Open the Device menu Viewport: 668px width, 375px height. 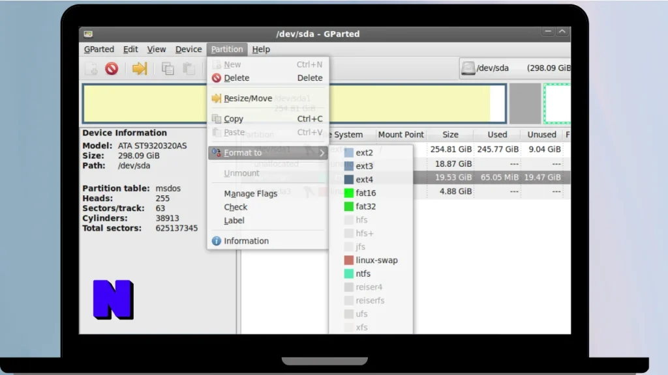click(189, 49)
